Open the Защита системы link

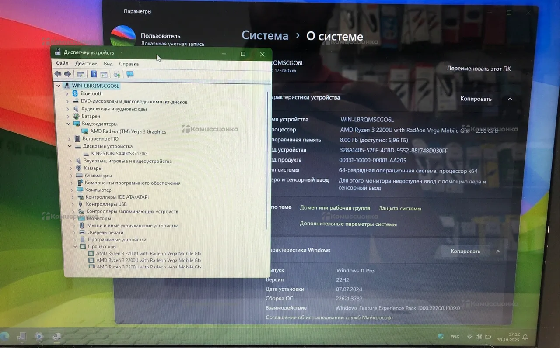pos(400,209)
